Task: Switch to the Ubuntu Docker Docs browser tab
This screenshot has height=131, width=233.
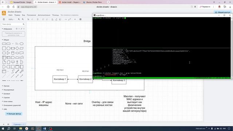Action: pos(94,2)
